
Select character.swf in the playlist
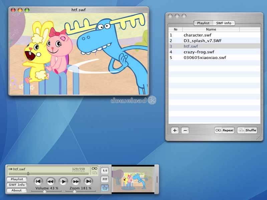(214, 35)
